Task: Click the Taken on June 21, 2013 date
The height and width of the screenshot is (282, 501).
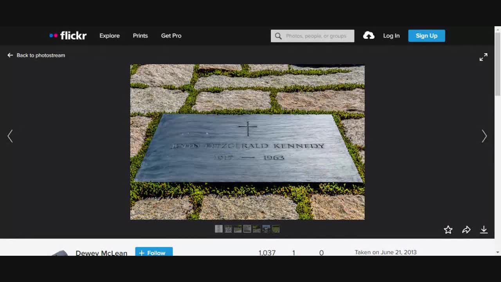Action: [386, 252]
